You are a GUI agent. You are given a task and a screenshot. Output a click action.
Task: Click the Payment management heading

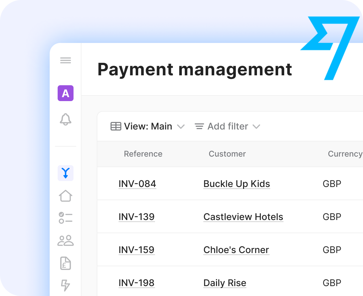(x=195, y=69)
